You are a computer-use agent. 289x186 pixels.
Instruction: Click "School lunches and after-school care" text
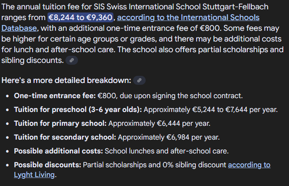click(166, 151)
